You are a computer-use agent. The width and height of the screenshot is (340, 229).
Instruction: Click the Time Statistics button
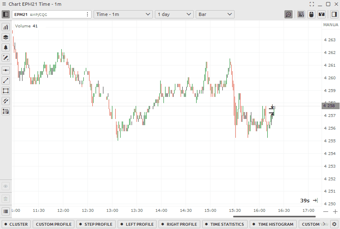224,224
